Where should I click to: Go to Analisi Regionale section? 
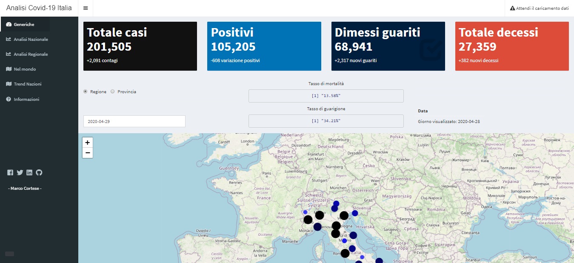point(31,54)
